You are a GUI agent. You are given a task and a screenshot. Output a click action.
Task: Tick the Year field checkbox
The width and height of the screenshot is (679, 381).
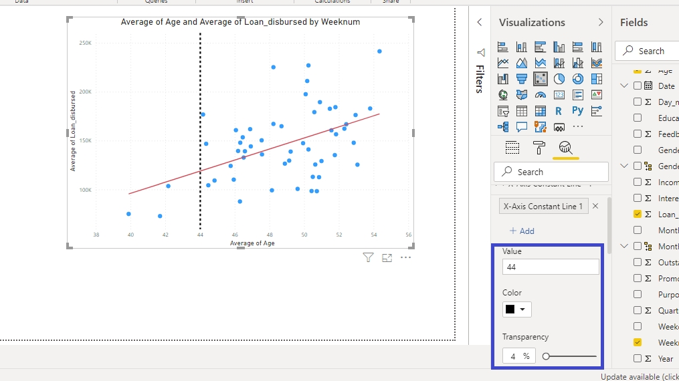pyautogui.click(x=638, y=358)
